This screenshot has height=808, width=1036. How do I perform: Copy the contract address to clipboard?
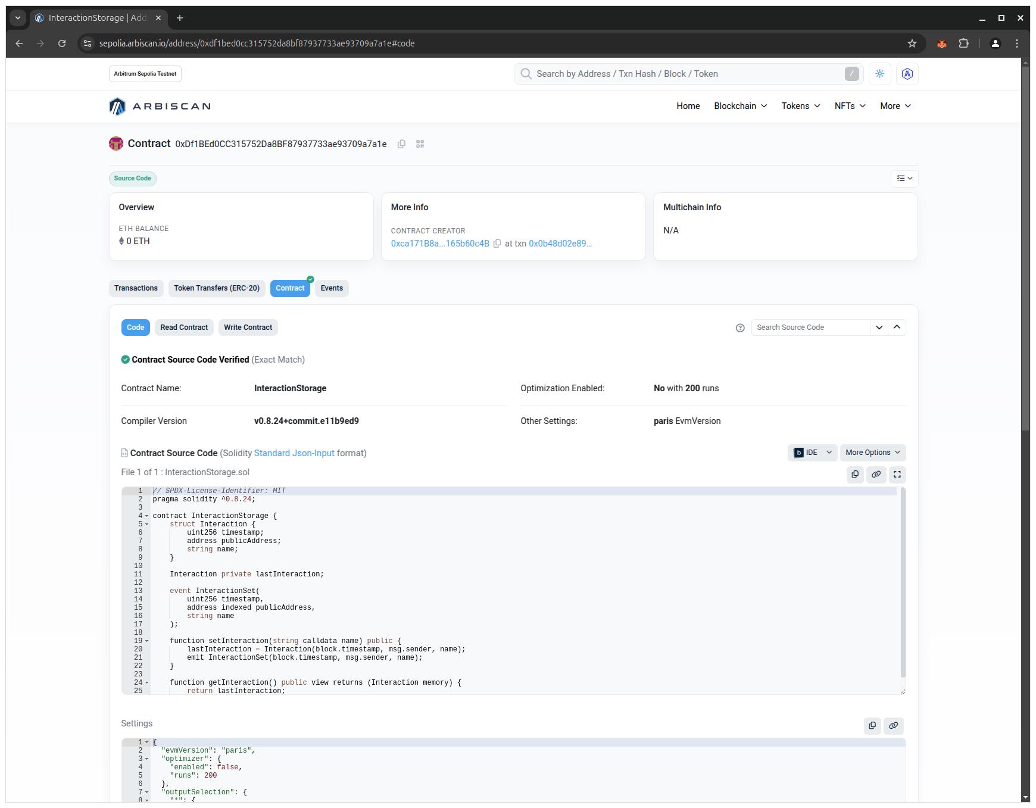point(401,144)
